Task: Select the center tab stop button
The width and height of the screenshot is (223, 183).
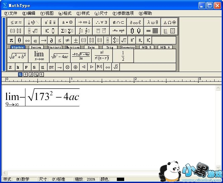Action: click(x=25, y=74)
